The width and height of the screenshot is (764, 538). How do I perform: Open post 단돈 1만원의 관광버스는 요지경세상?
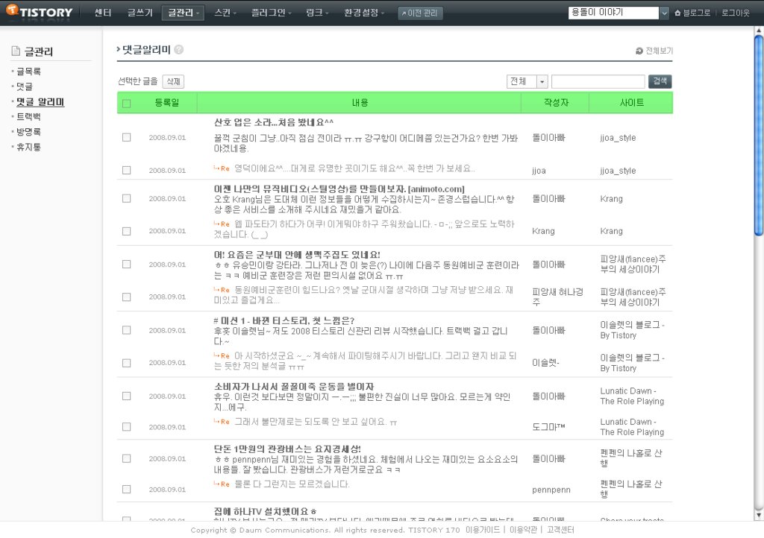(x=287, y=449)
